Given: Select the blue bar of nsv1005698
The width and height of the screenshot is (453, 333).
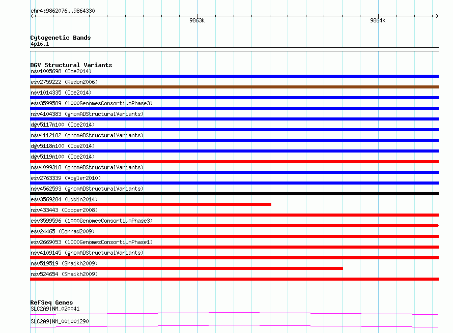Looking at the screenshot, I should click(x=234, y=76).
